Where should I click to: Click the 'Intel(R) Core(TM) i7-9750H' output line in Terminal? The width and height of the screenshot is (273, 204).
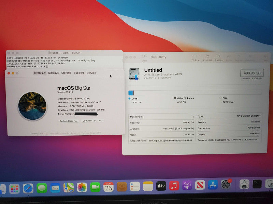click(36, 64)
